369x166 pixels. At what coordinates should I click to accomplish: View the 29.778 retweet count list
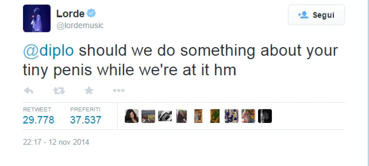tap(38, 120)
